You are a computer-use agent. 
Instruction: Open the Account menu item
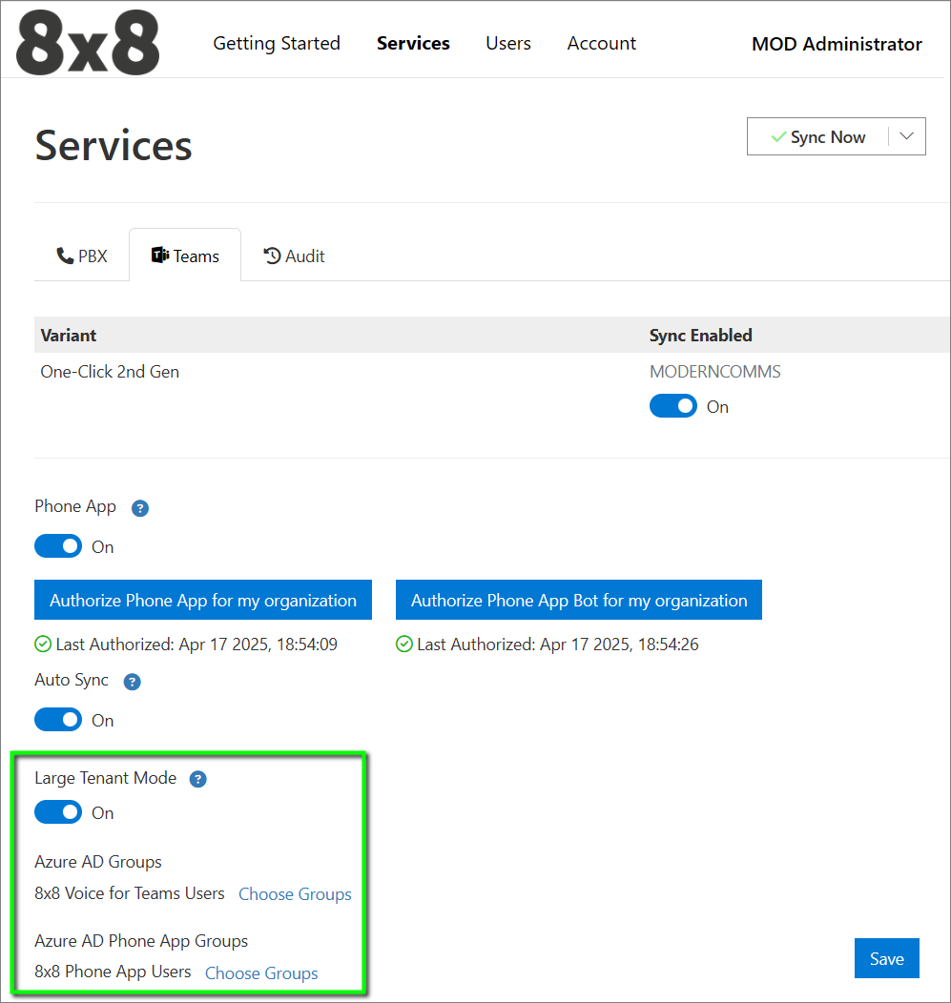pos(601,44)
